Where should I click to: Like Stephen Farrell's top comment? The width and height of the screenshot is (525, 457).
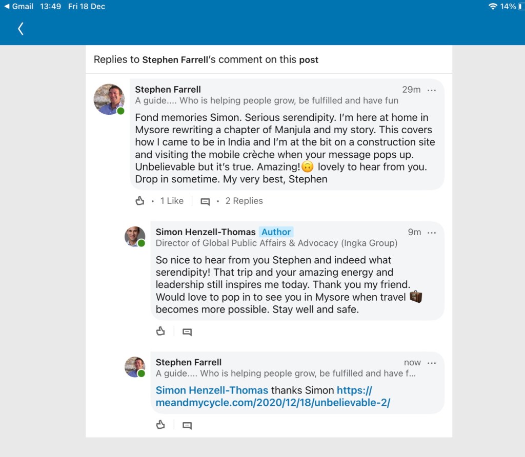(x=140, y=201)
